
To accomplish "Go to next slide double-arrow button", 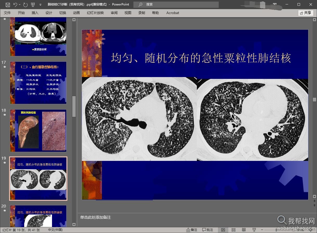I will click(x=314, y=205).
